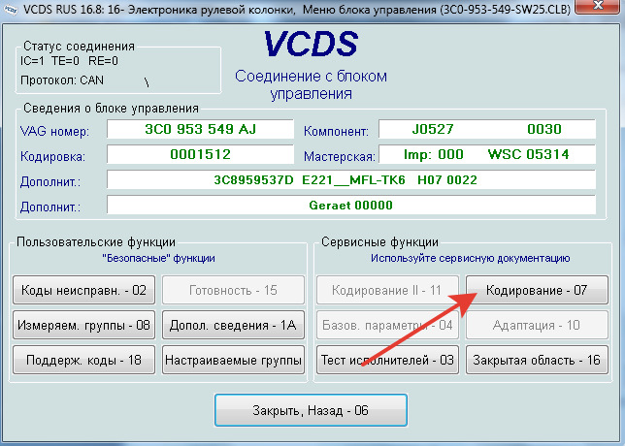Open Настраиваемые группы
Image resolution: width=625 pixels, height=446 pixels.
coord(233,360)
